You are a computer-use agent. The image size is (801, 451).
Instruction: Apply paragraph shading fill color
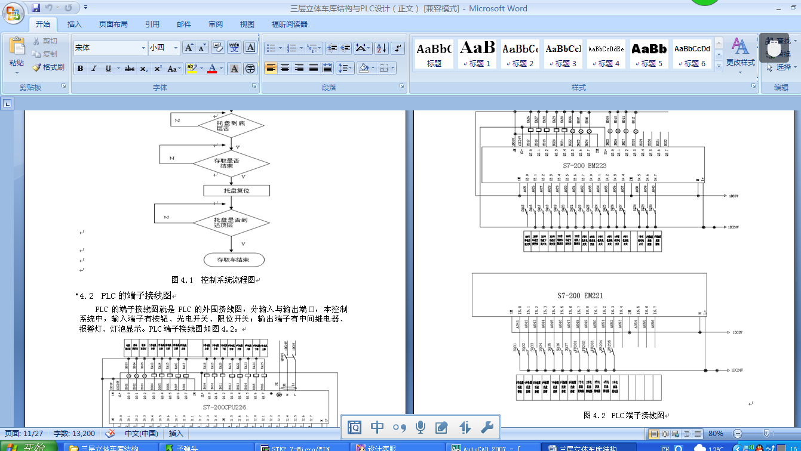click(x=363, y=68)
